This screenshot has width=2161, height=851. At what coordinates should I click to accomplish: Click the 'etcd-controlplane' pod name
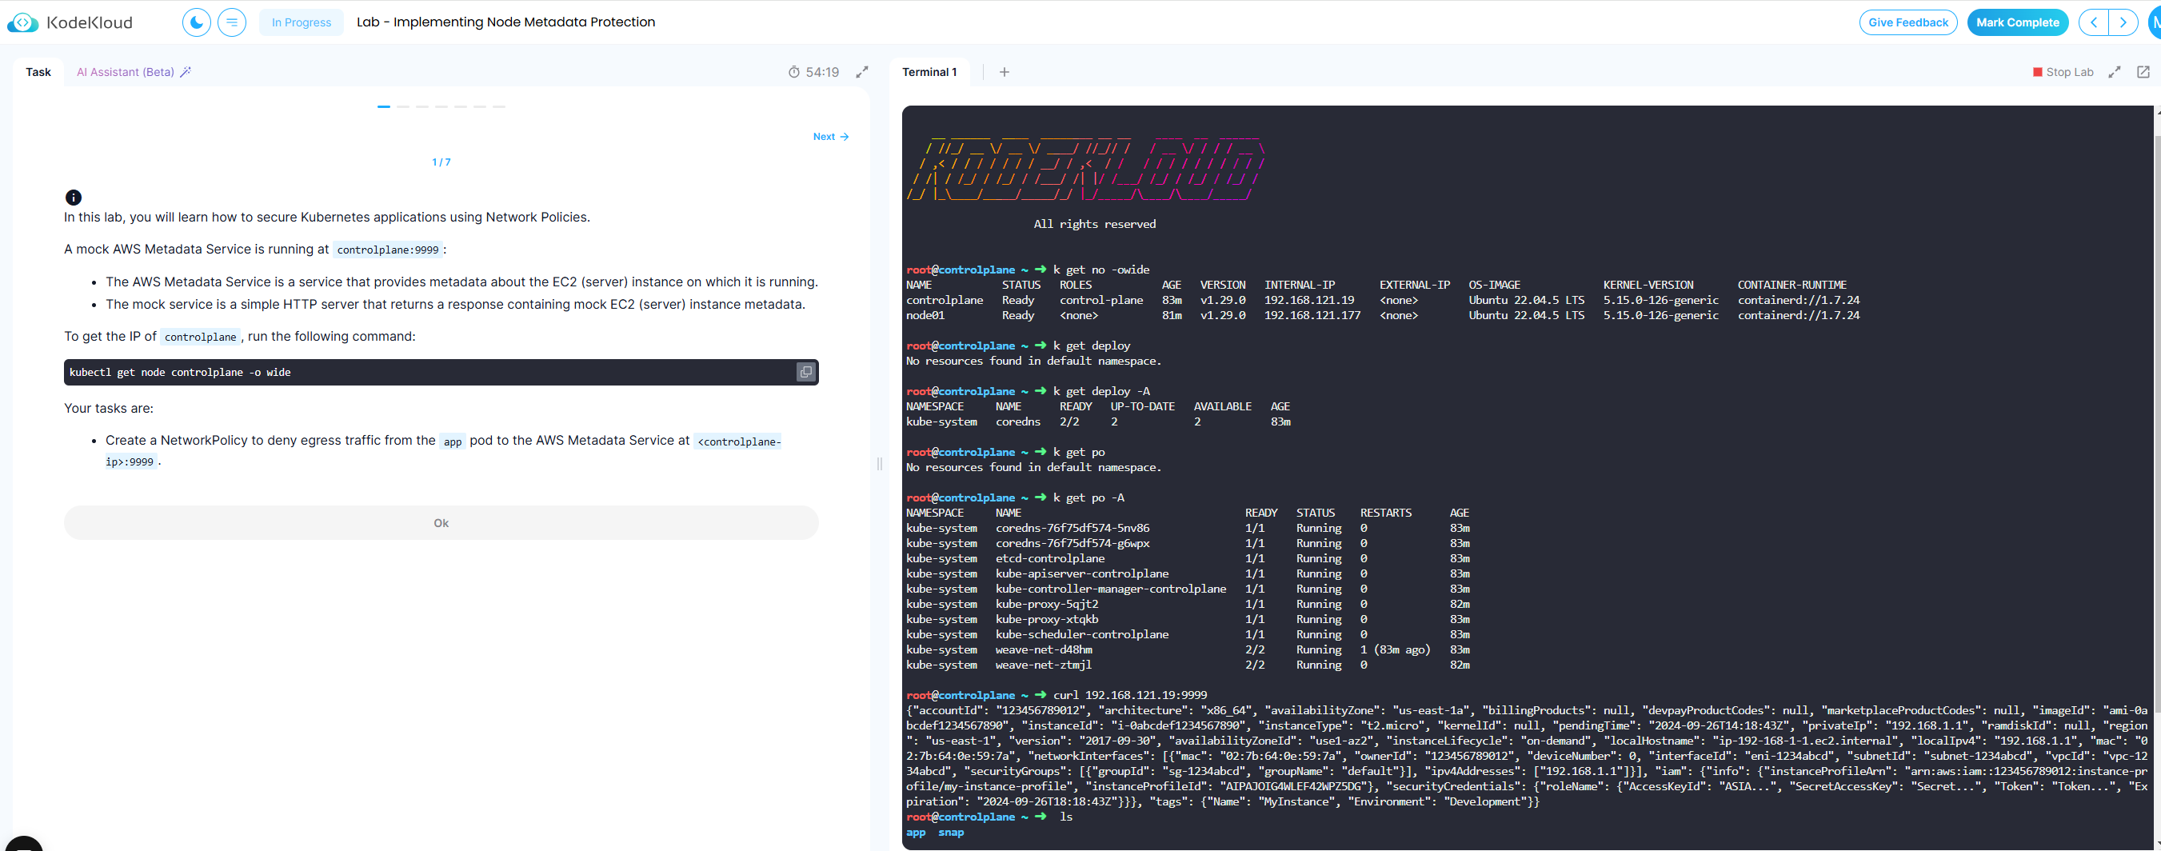(x=1050, y=558)
